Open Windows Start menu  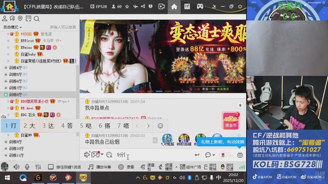coord(7,177)
